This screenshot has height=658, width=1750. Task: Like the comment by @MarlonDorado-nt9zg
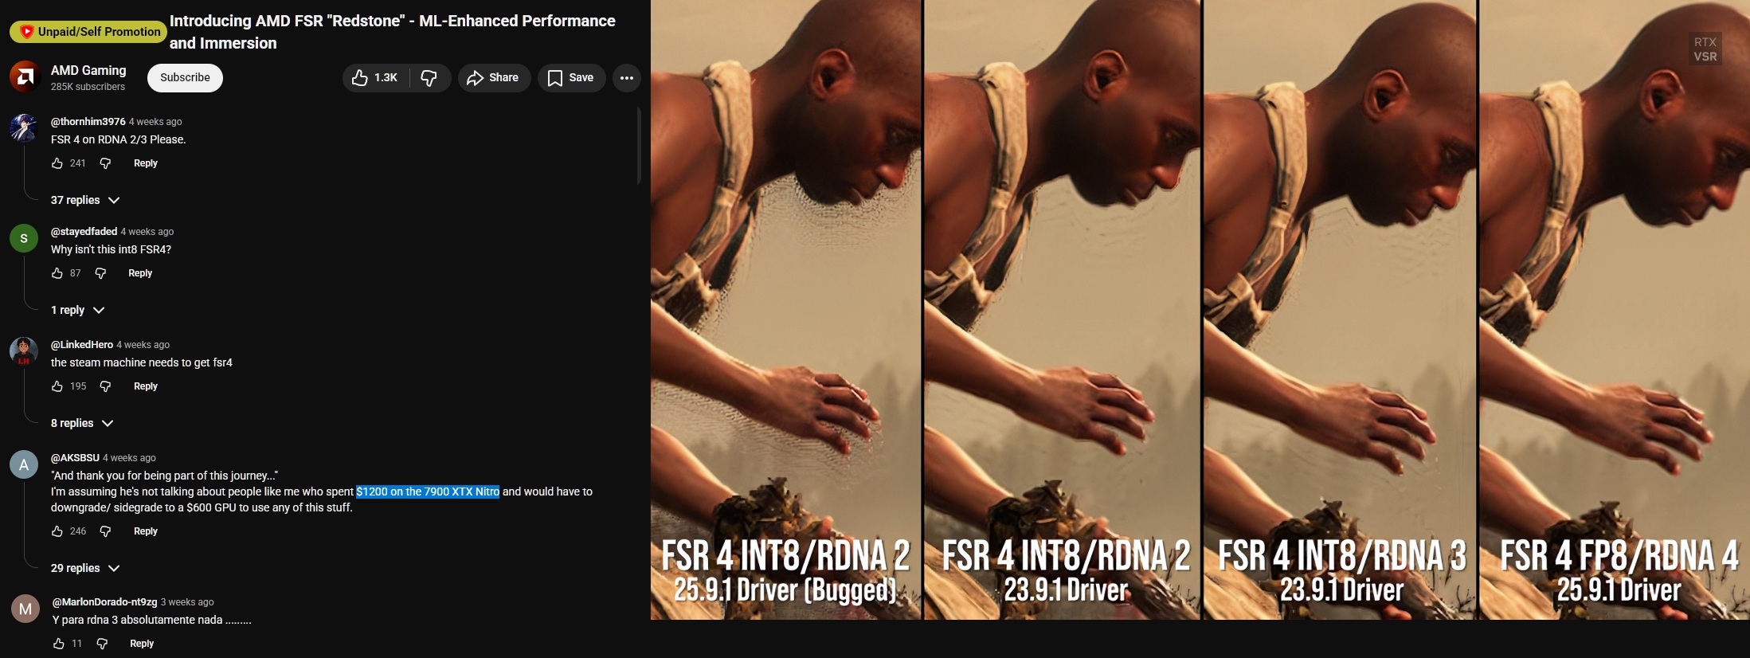pos(59,644)
